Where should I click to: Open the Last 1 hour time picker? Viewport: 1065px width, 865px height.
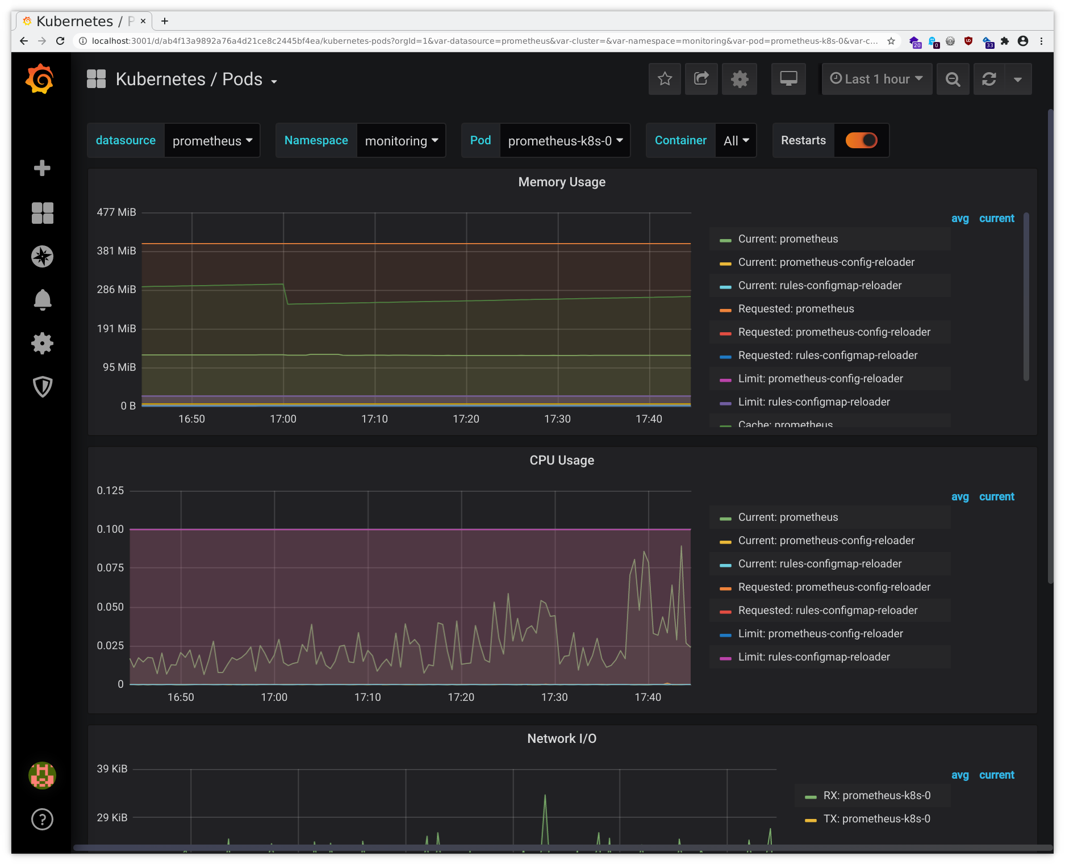pos(876,79)
